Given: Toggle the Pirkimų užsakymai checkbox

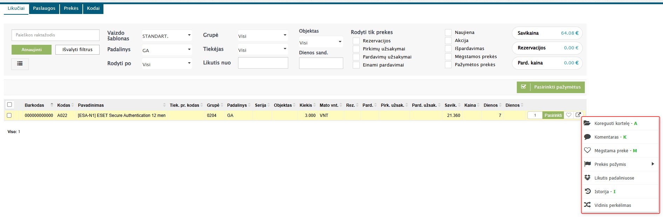Looking at the screenshot, I should 356,49.
